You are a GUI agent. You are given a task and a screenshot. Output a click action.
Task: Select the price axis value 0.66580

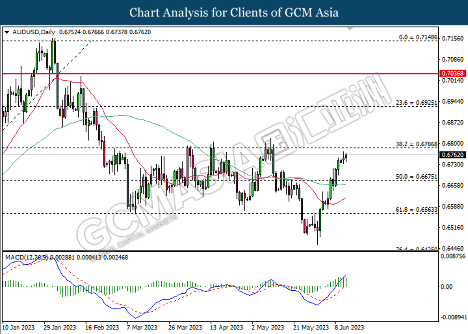pyautogui.click(x=453, y=185)
